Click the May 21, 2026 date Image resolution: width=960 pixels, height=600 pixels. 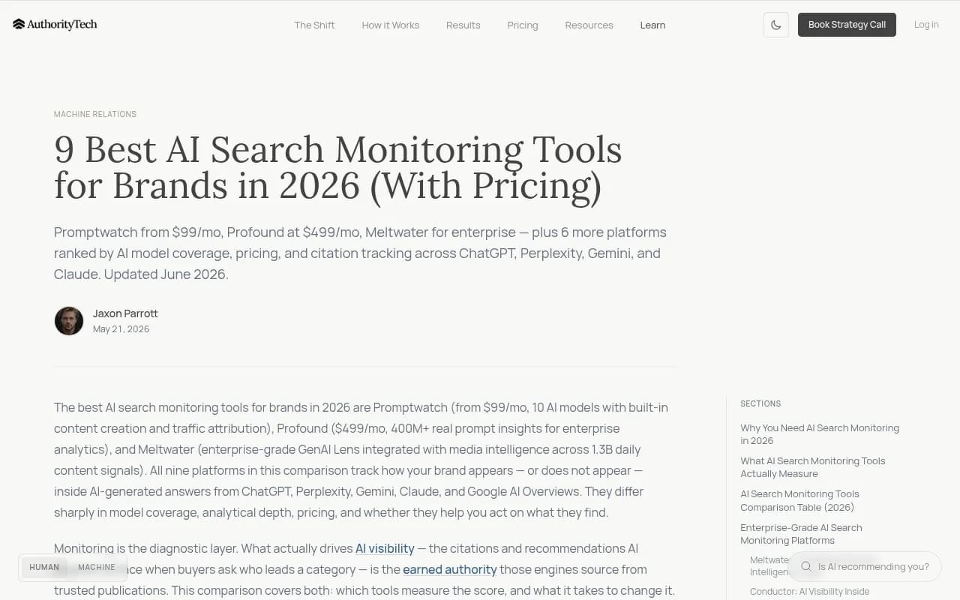[x=121, y=329]
